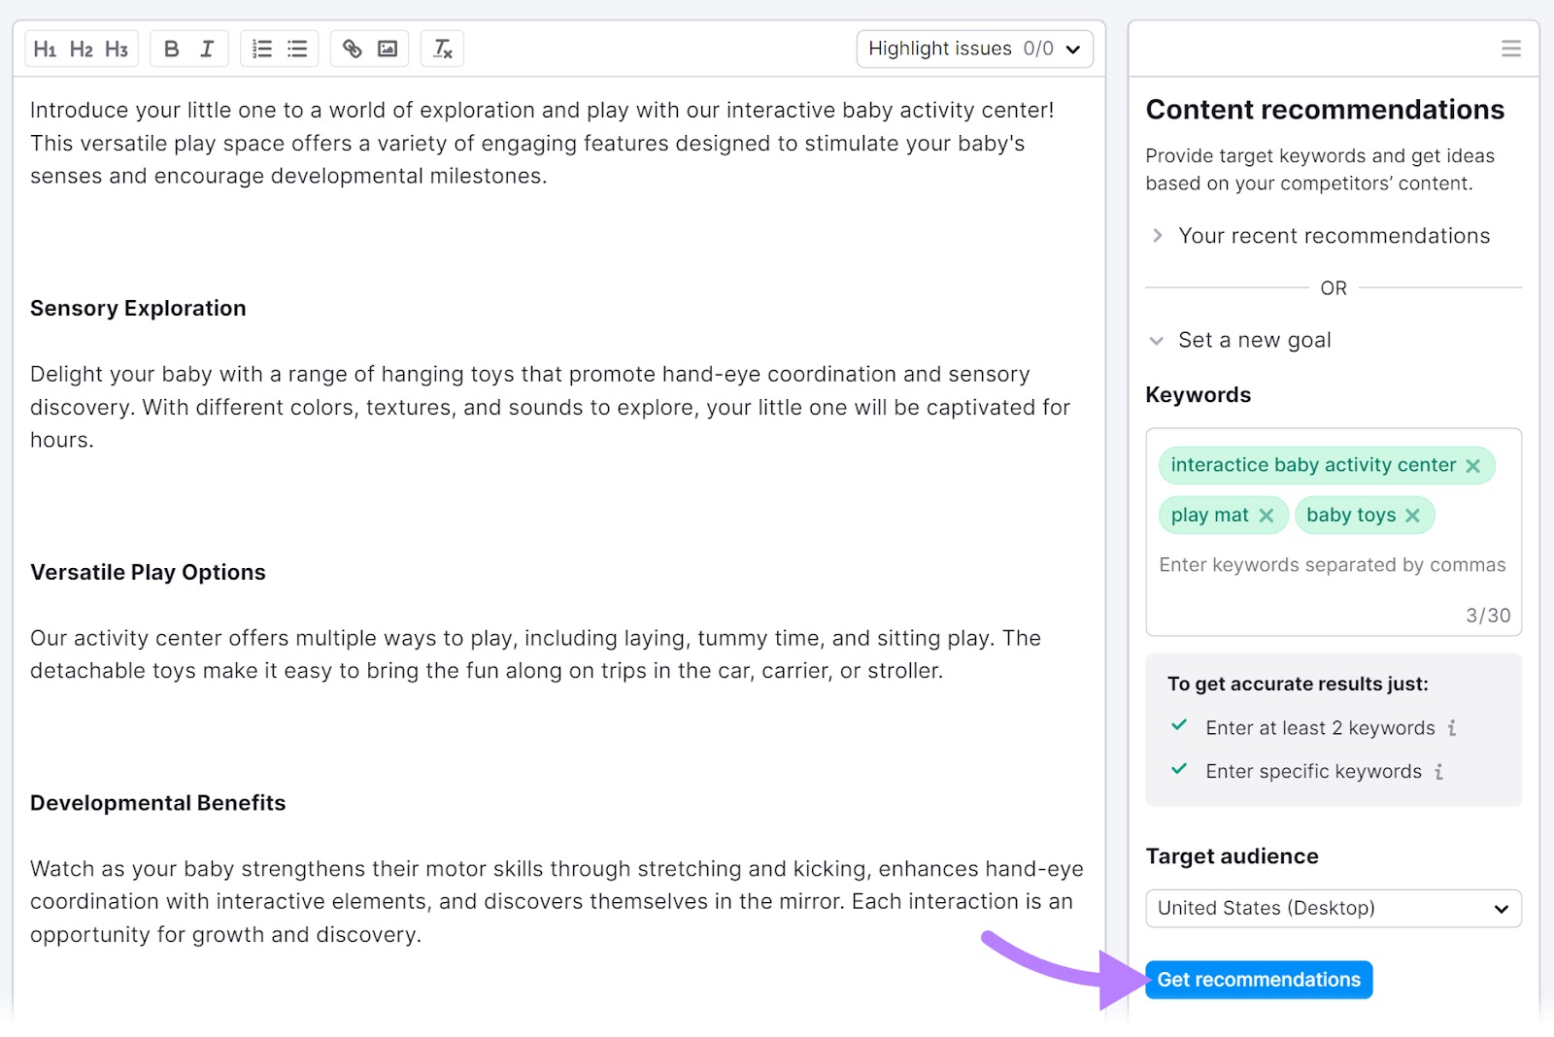Clear text formatting
Screen dimensions: 1554x1037
click(442, 49)
